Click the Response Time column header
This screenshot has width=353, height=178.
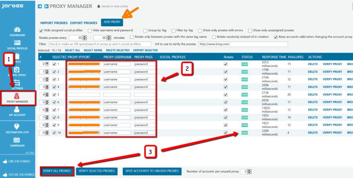click(x=274, y=57)
